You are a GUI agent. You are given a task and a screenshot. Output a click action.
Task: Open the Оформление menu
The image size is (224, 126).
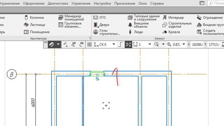(x=34, y=3)
